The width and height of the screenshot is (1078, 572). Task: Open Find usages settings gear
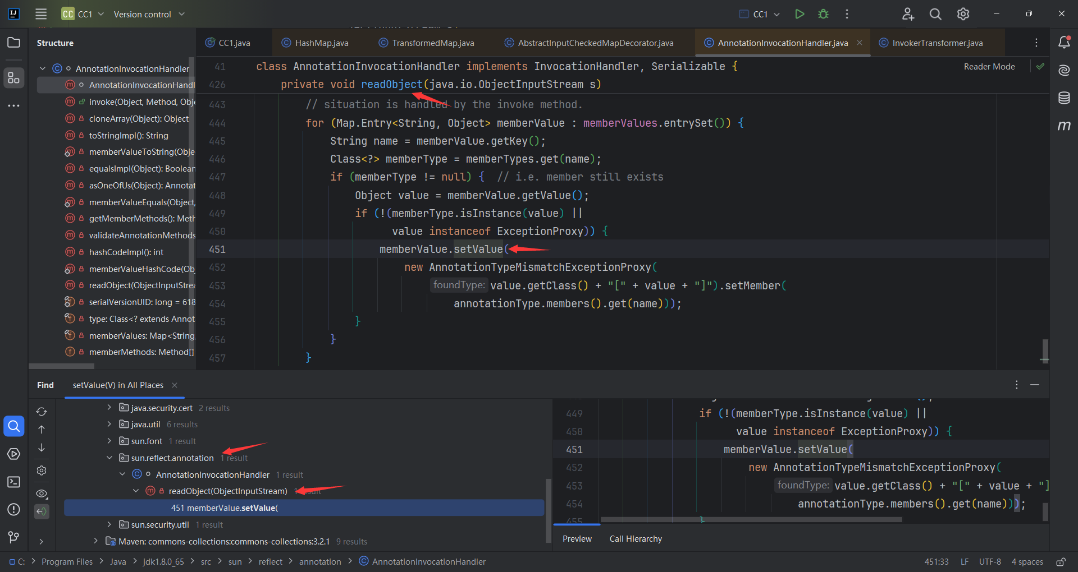pos(42,470)
